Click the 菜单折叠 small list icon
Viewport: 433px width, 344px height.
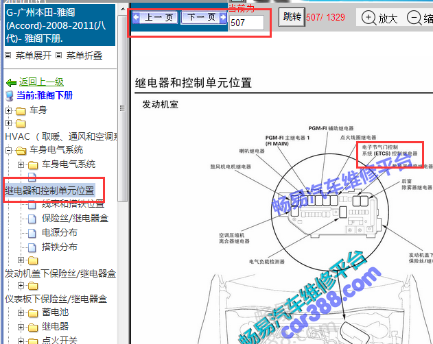[58, 56]
